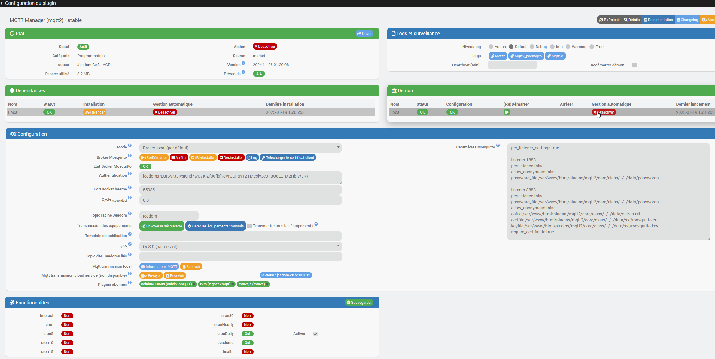Open the Mqtt2d log file
Image resolution: width=715 pixels, height=359 pixels.
(555, 56)
